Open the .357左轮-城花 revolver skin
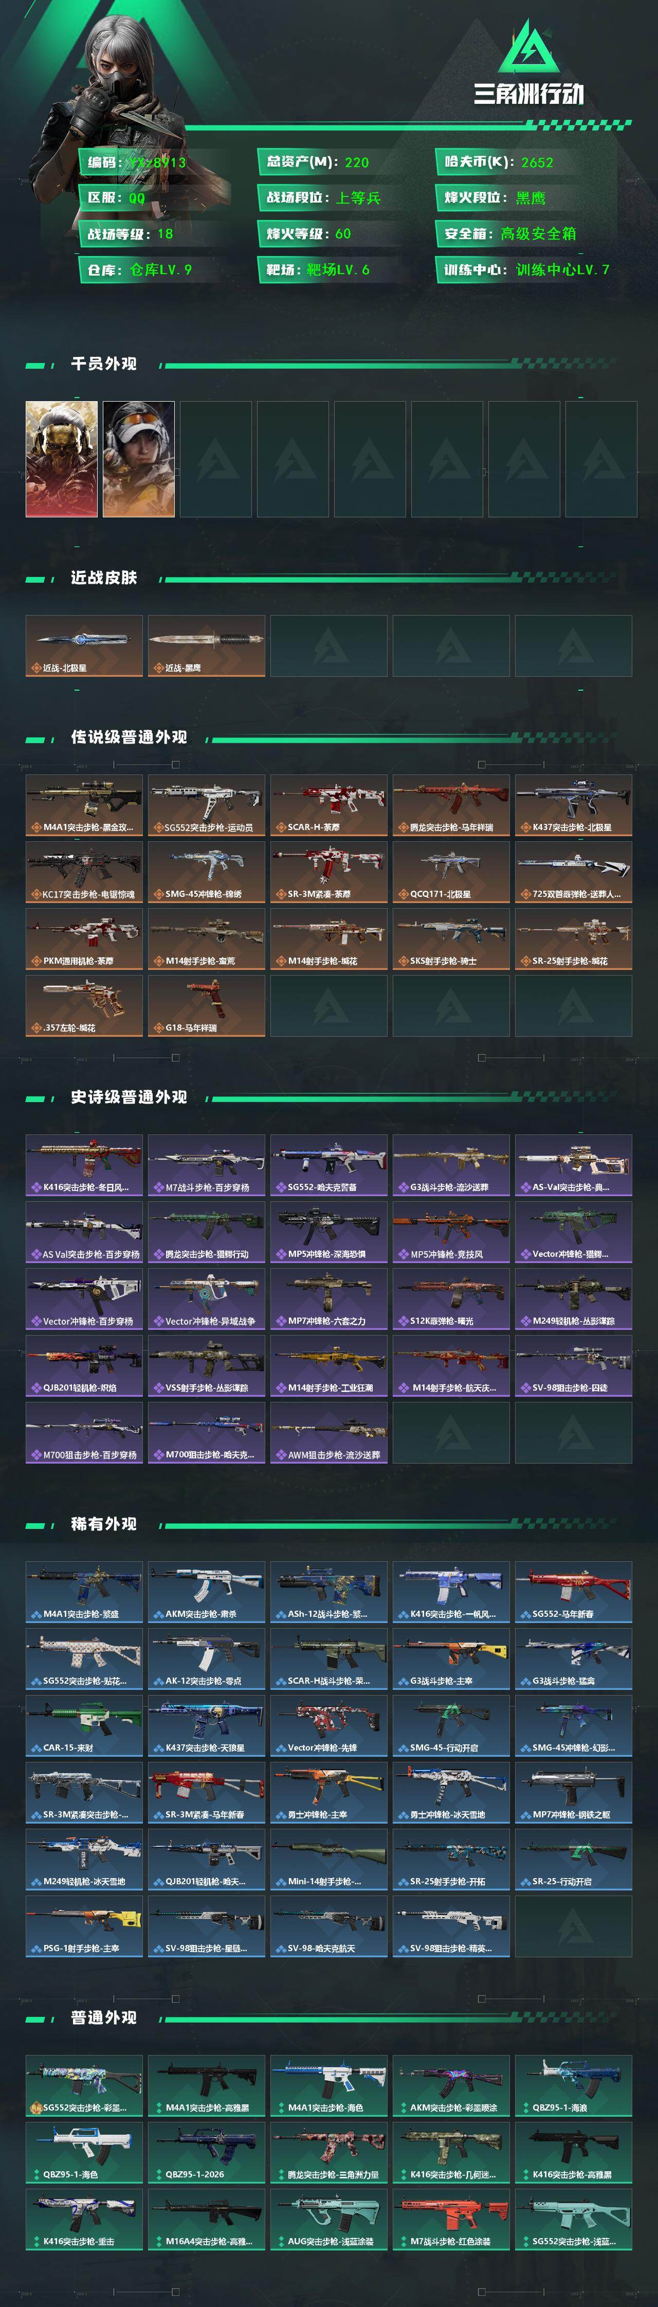This screenshot has width=658, height=2307. (x=84, y=1006)
